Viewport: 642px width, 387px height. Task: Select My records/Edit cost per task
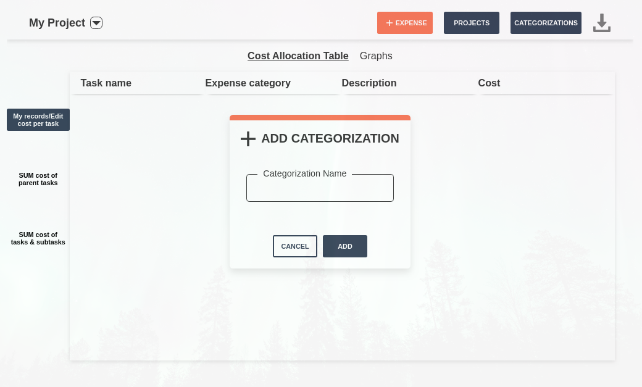pyautogui.click(x=38, y=120)
